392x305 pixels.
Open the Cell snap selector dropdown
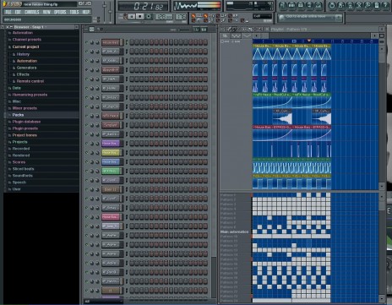click(x=262, y=16)
